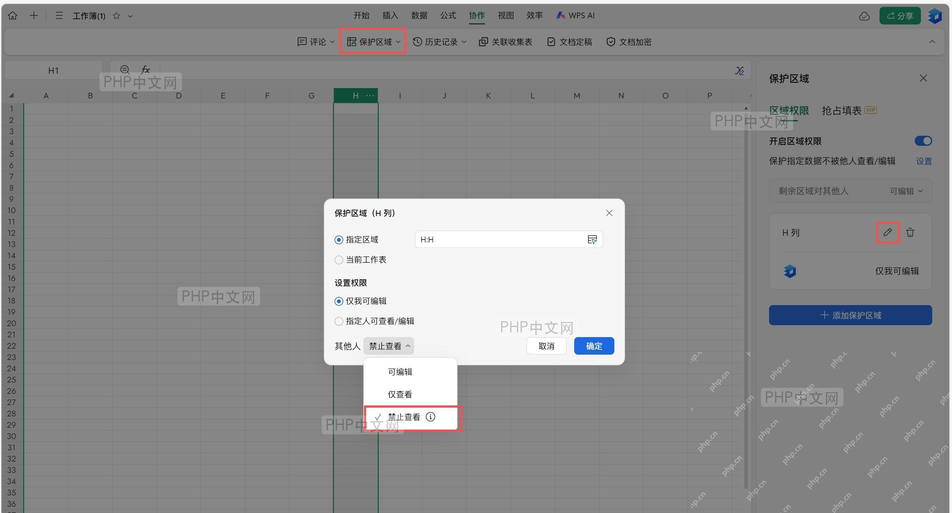Image resolution: width=952 pixels, height=513 pixels.
Task: Collapse the 其他人 禁止查看 dropdown
Action: [389, 346]
